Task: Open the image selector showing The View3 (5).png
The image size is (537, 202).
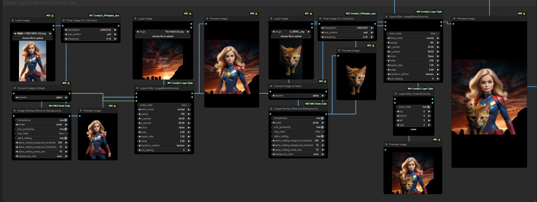Action: (x=162, y=32)
